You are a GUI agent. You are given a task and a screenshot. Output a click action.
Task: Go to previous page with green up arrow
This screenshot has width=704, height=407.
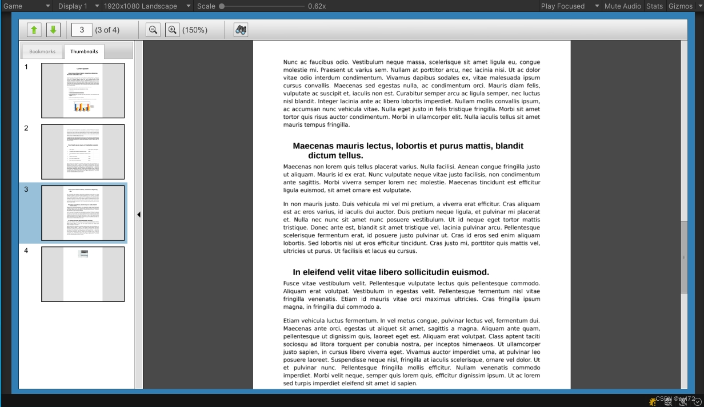(34, 29)
